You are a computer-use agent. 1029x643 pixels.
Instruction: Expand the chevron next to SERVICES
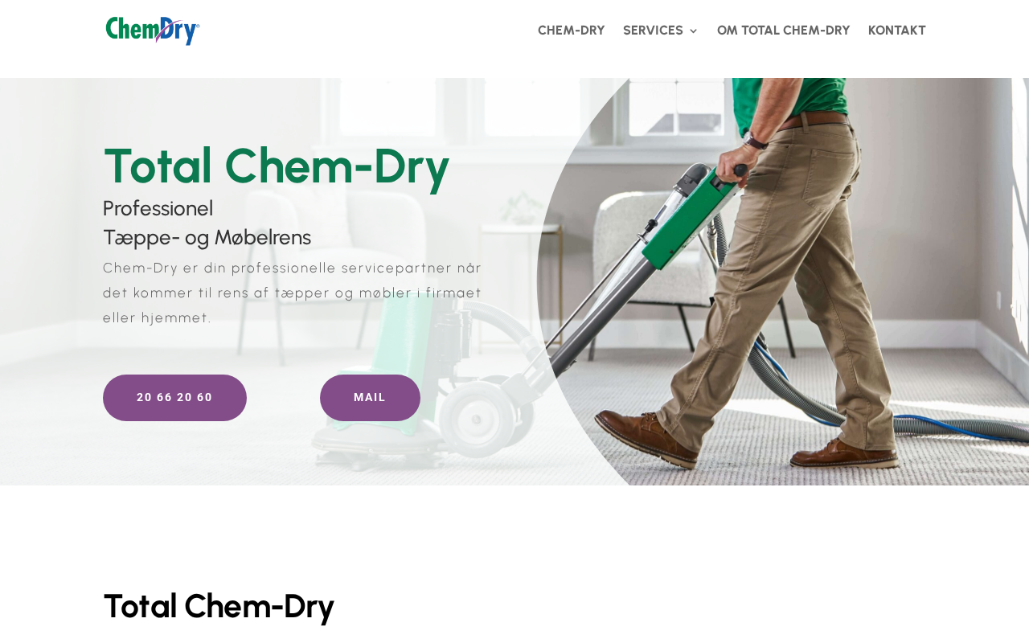pos(693,31)
